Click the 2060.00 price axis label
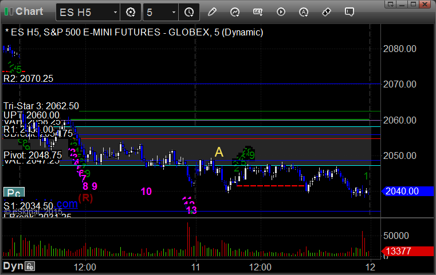This screenshot has width=436, height=275. (x=399, y=120)
